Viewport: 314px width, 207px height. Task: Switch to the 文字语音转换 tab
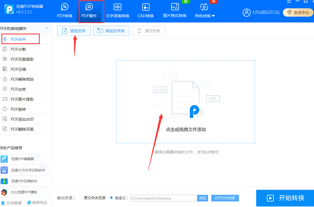pyautogui.click(x=118, y=11)
